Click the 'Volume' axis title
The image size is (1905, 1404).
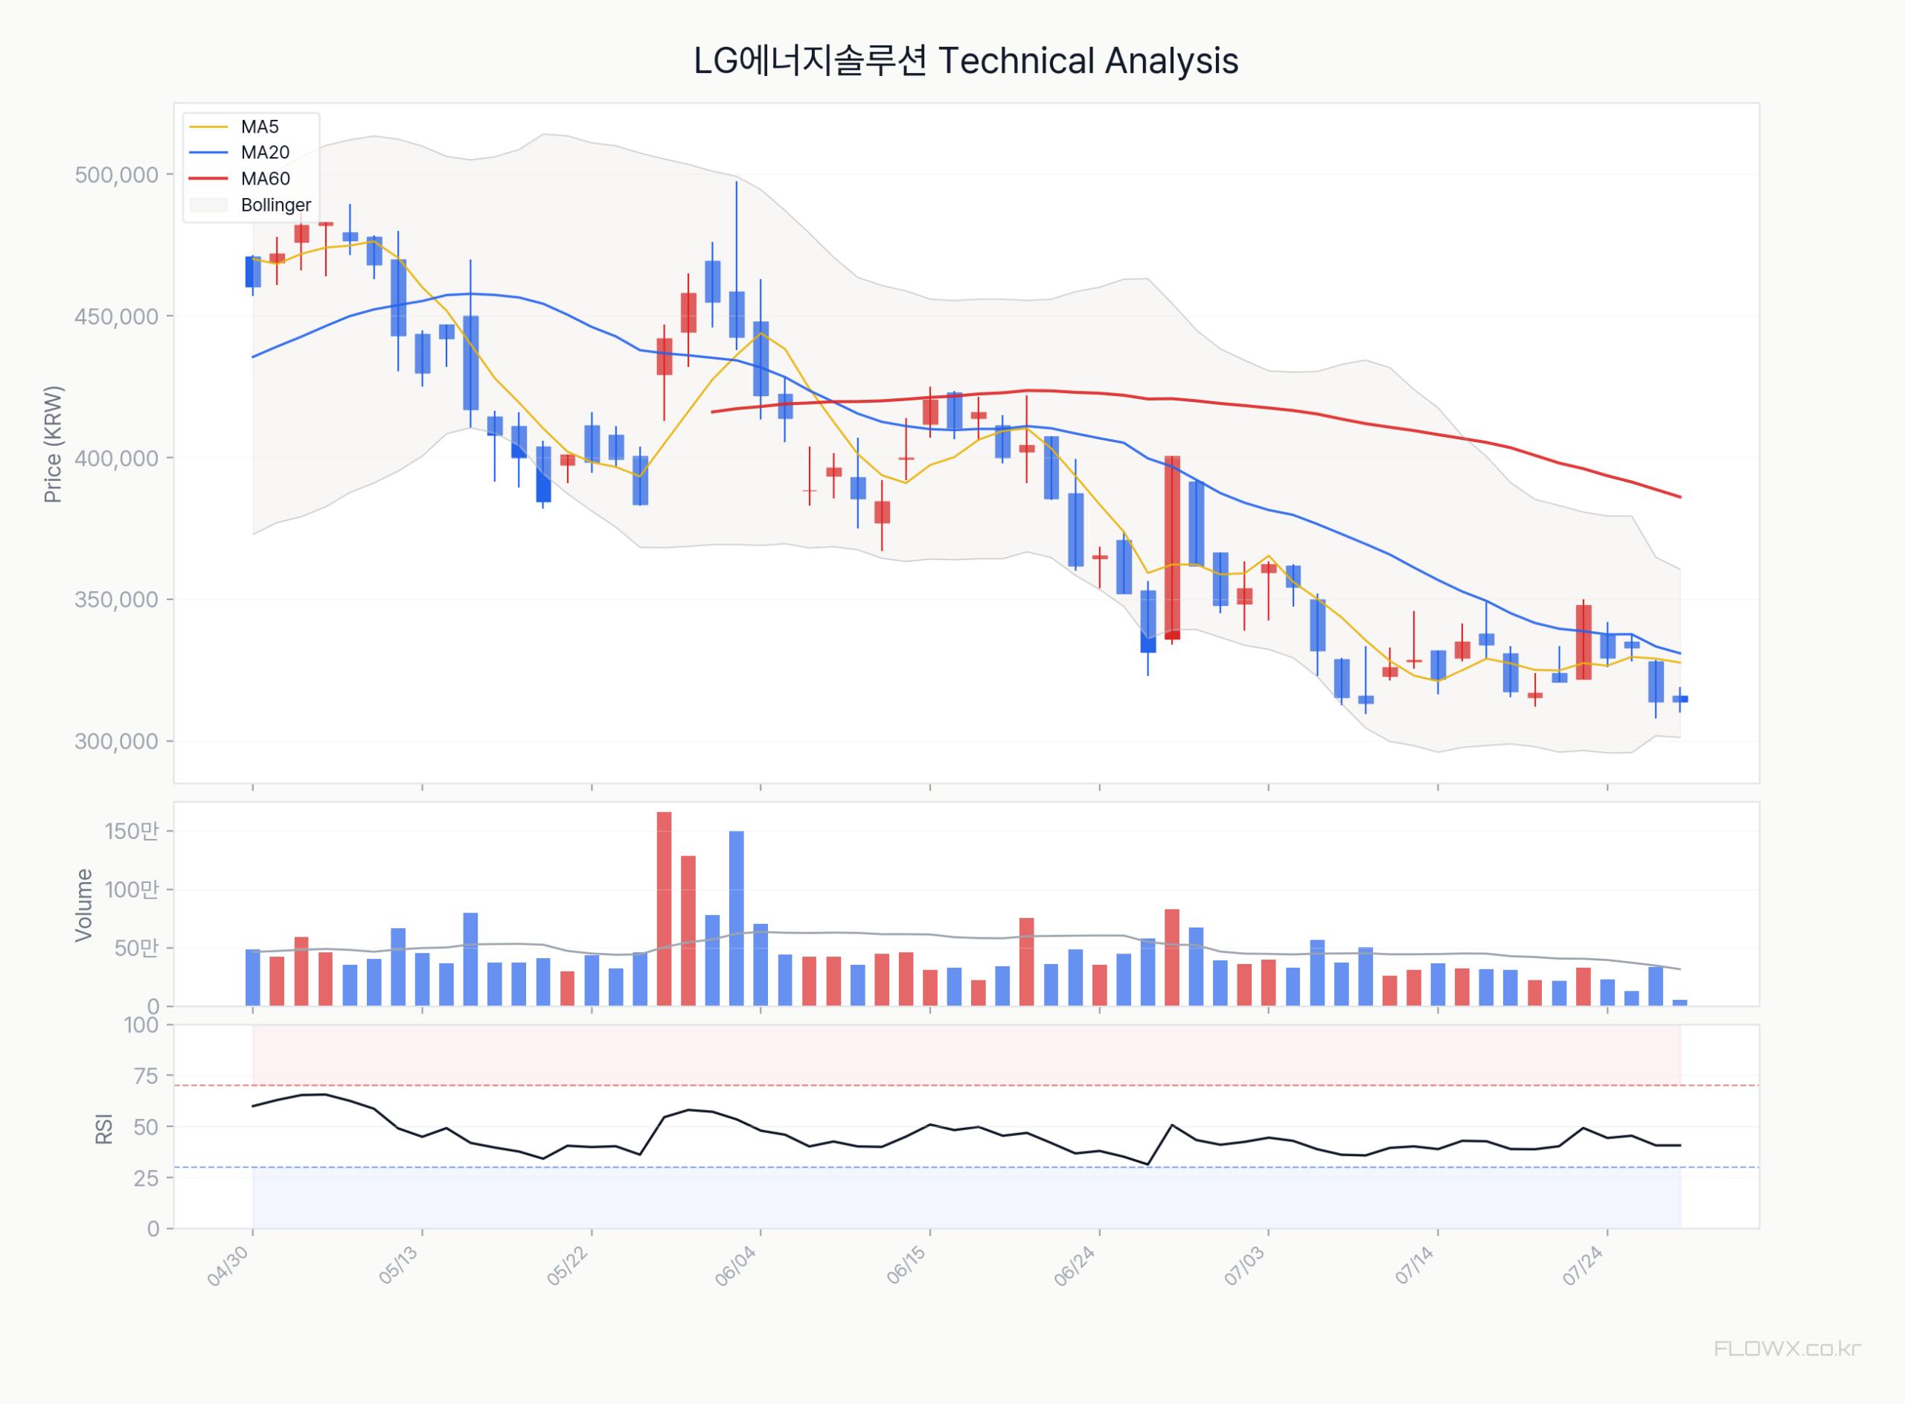(x=83, y=905)
